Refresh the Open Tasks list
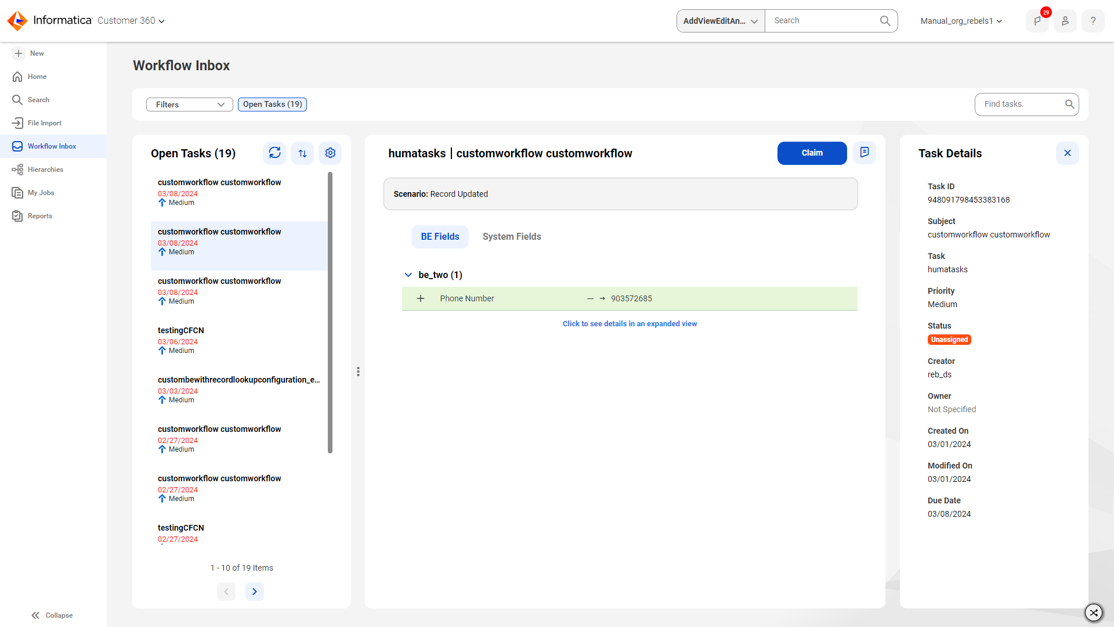Screen dimensions: 1114x627 click(274, 153)
